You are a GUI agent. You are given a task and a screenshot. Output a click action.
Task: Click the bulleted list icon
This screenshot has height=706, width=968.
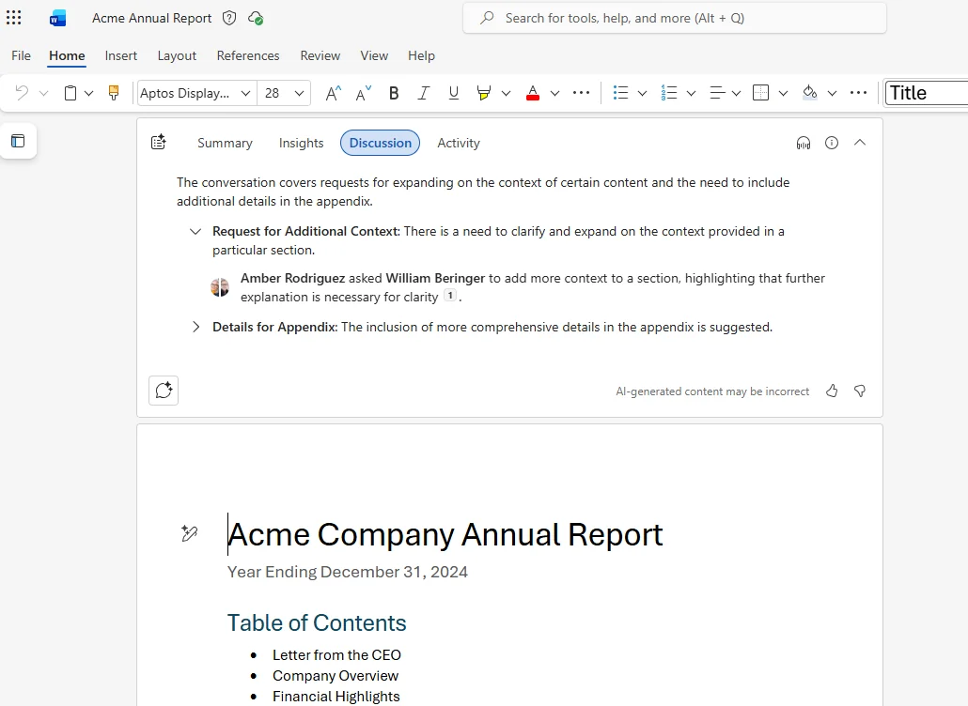[620, 93]
